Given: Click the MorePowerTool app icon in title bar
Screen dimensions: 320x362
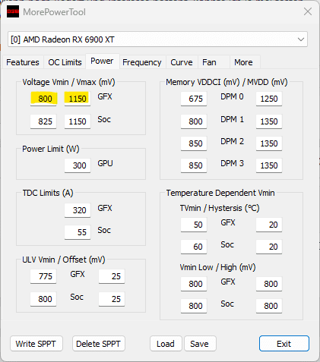Looking at the screenshot, I should coord(13,11).
